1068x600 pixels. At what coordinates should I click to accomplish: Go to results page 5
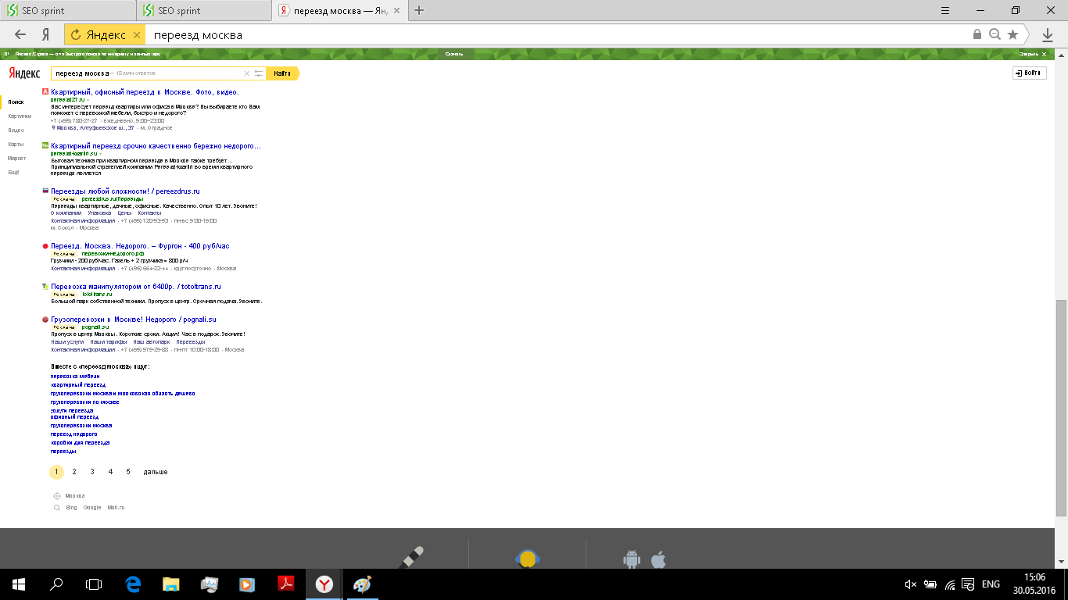coord(128,472)
